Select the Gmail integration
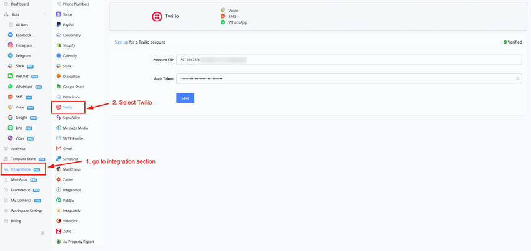 (x=64, y=149)
